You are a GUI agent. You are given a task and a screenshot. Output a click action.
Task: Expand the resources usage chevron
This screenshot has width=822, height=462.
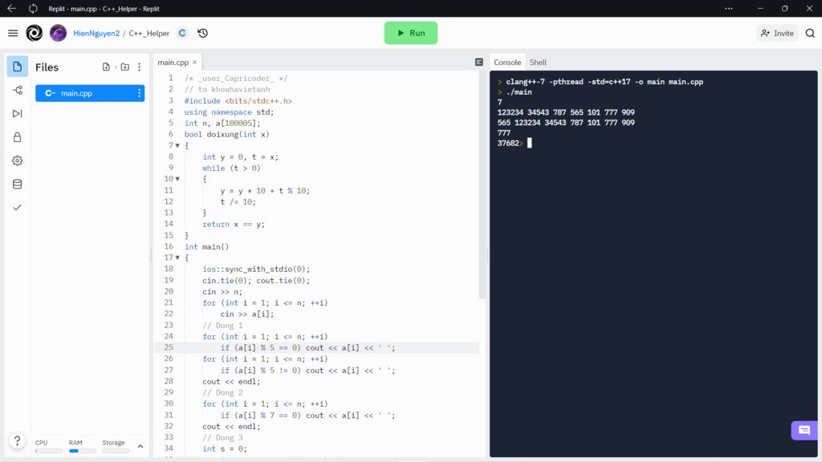pyautogui.click(x=140, y=446)
